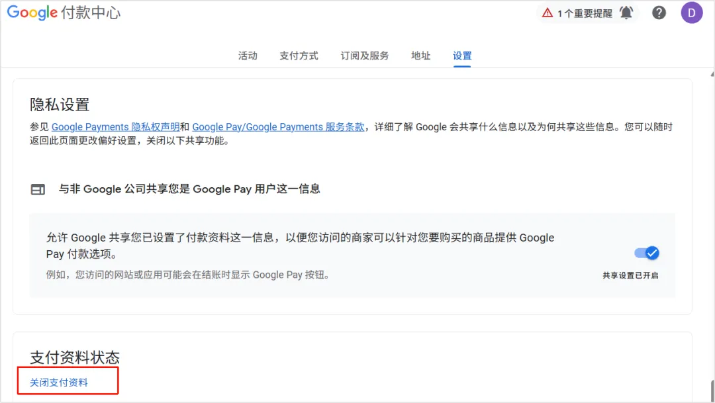Open the help question mark icon
The height and width of the screenshot is (403, 715).
point(659,13)
